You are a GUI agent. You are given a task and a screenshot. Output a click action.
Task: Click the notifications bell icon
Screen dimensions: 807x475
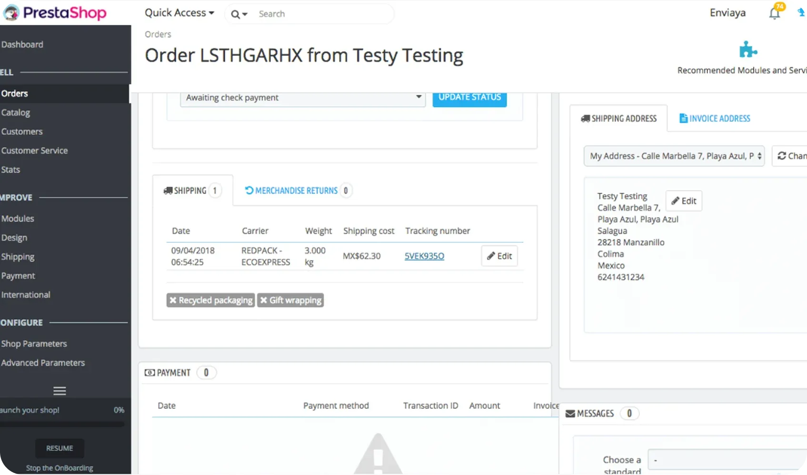click(774, 13)
